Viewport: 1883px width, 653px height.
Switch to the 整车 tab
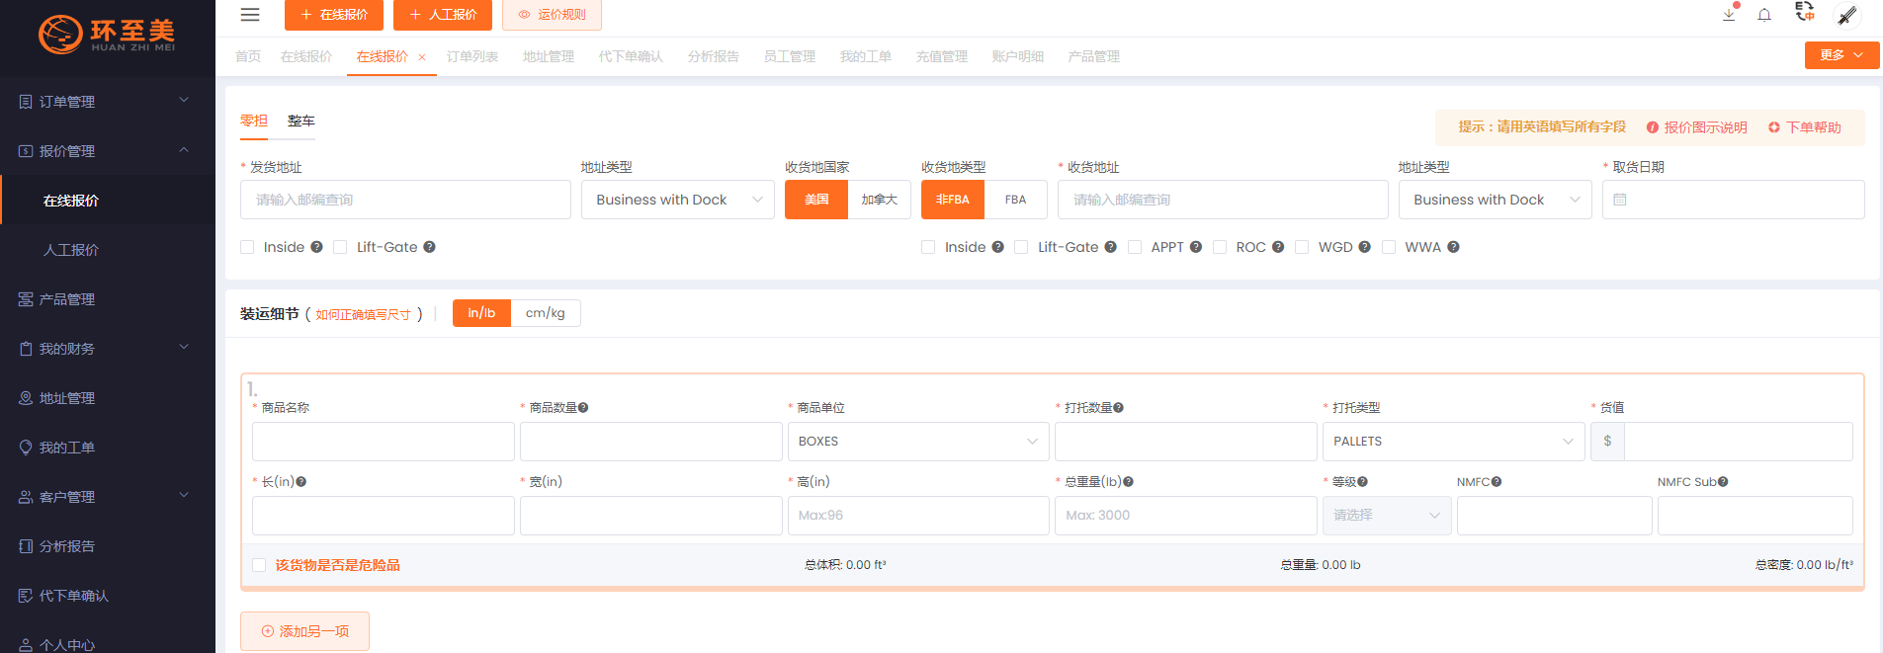point(300,121)
